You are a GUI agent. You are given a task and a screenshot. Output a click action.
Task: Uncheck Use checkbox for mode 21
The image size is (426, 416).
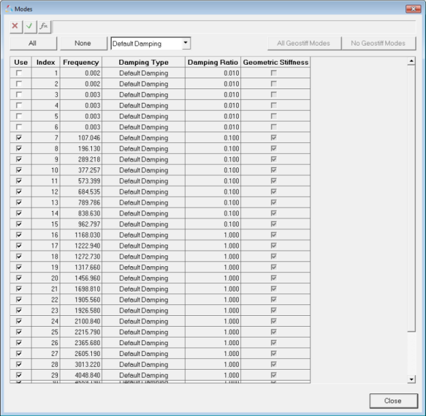19,289
